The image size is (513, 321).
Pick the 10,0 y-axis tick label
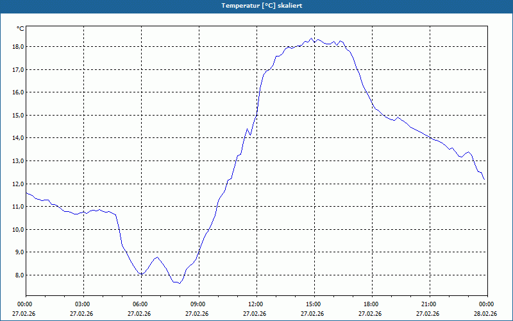[x=15, y=230]
